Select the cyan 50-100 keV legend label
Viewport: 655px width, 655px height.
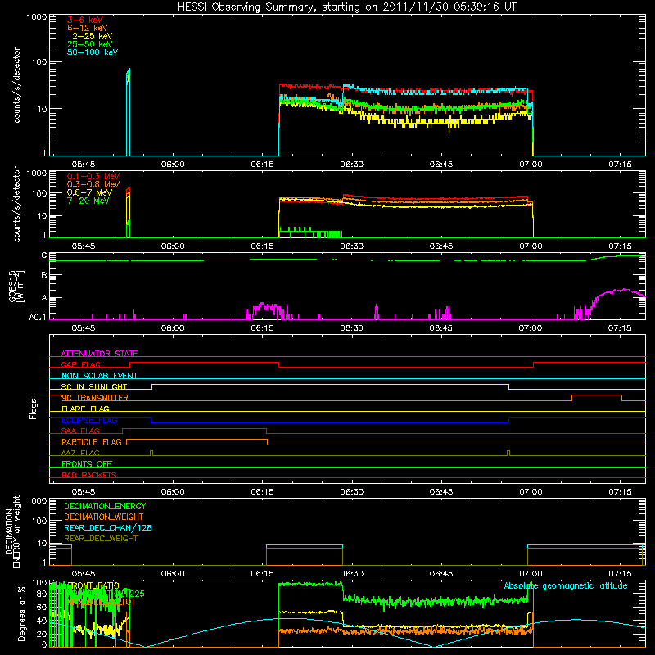93,52
